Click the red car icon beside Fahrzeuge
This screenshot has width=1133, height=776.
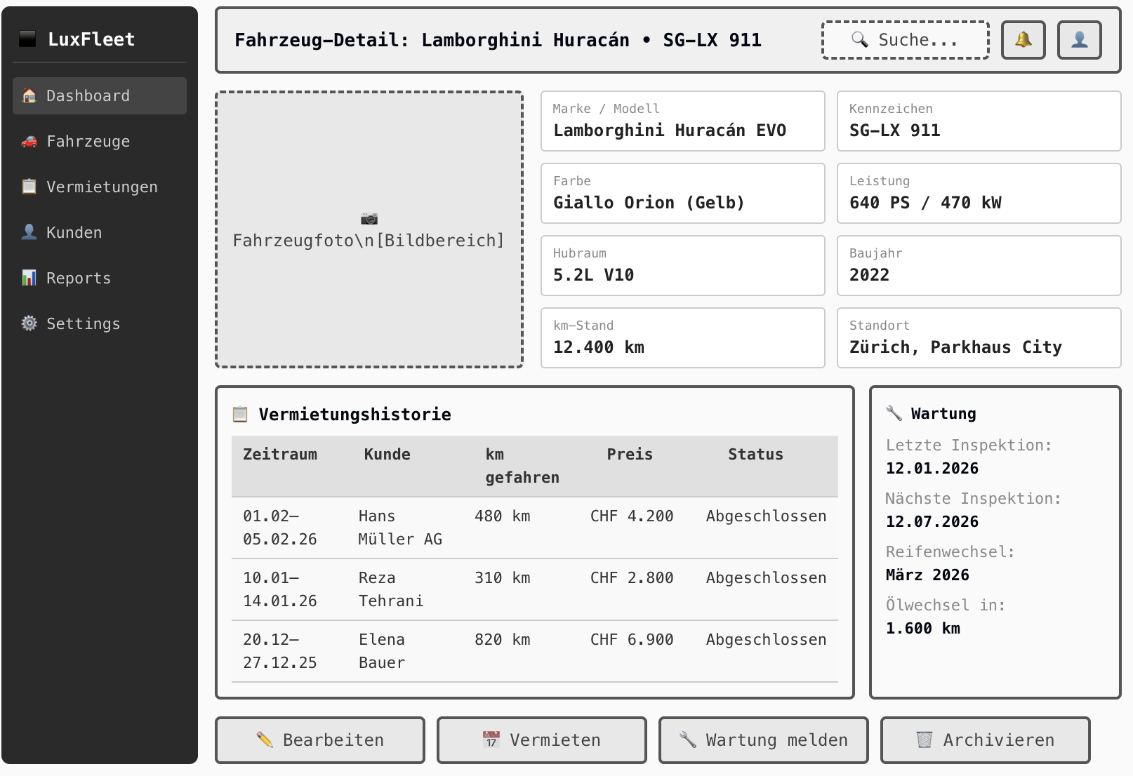[x=29, y=141]
